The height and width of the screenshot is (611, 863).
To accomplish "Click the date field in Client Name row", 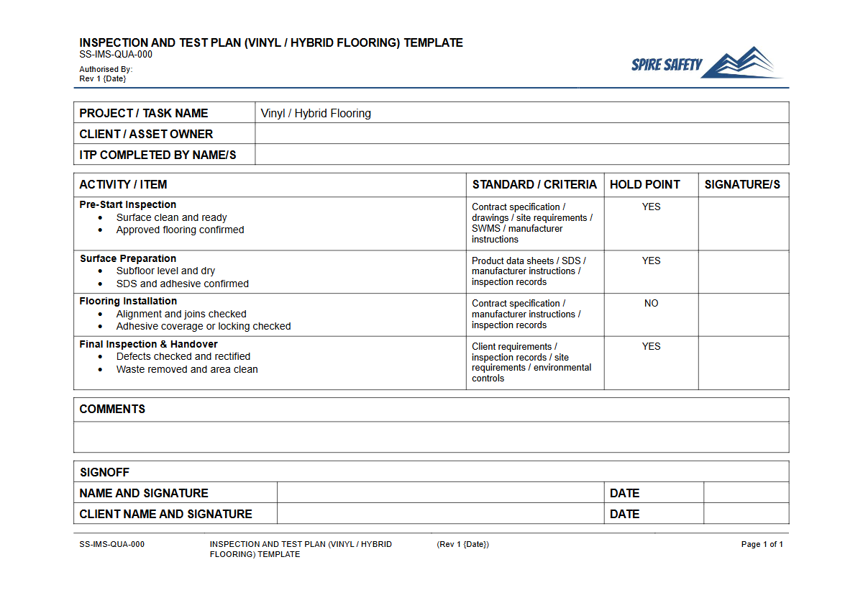I will (746, 514).
